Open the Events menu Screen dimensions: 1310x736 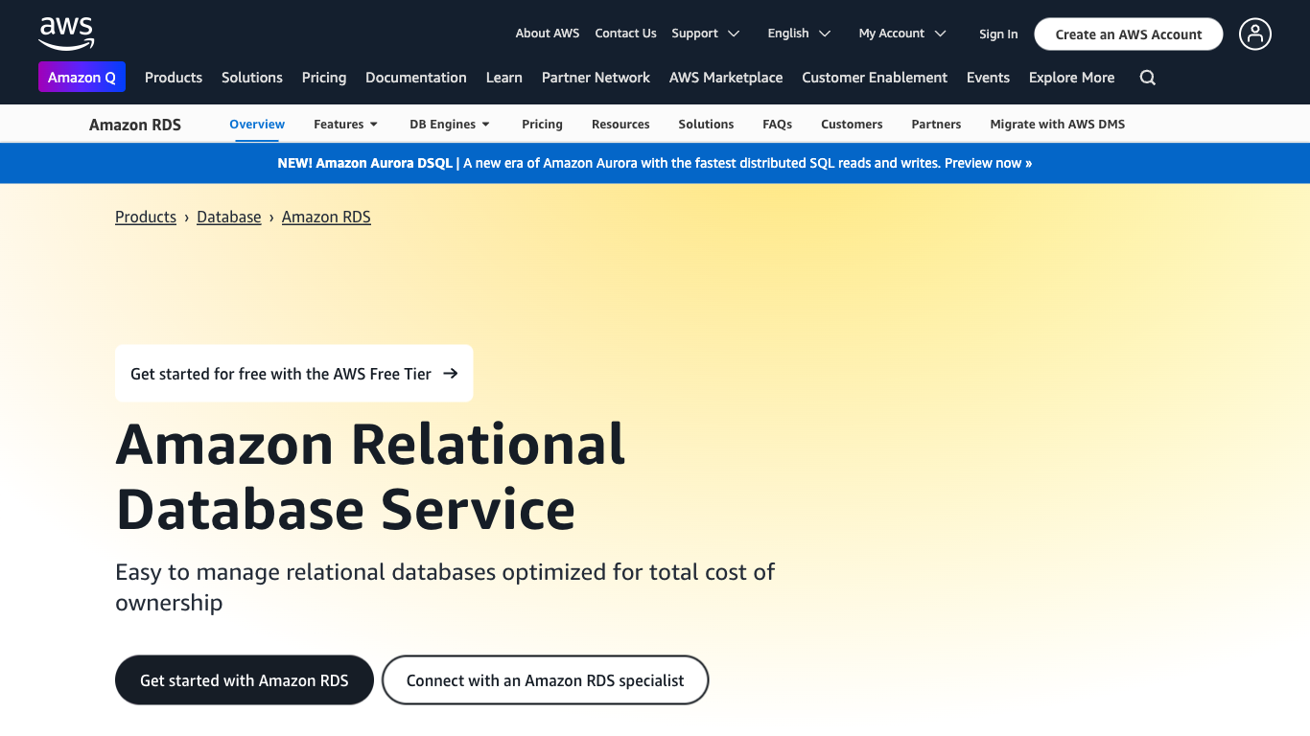point(988,78)
